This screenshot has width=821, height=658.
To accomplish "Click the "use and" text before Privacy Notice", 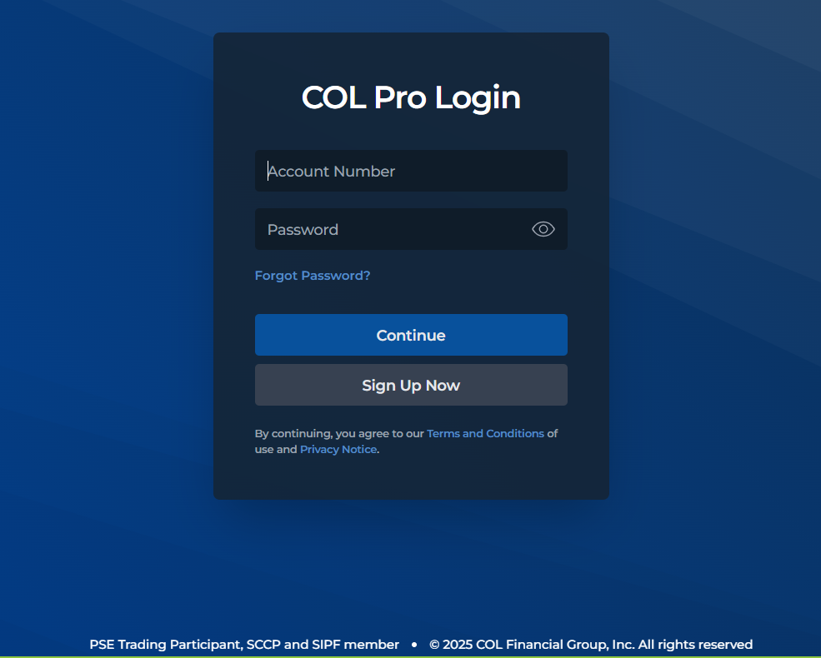I will [x=276, y=449].
